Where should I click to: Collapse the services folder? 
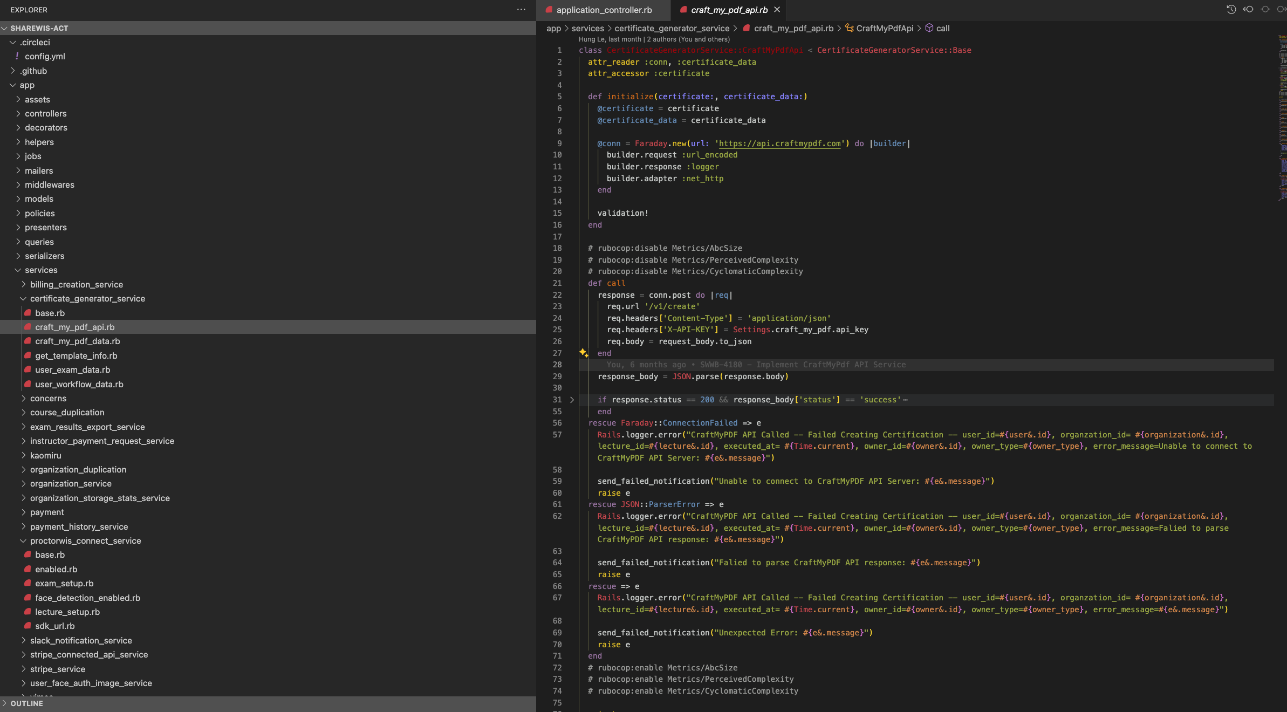(268, 270)
